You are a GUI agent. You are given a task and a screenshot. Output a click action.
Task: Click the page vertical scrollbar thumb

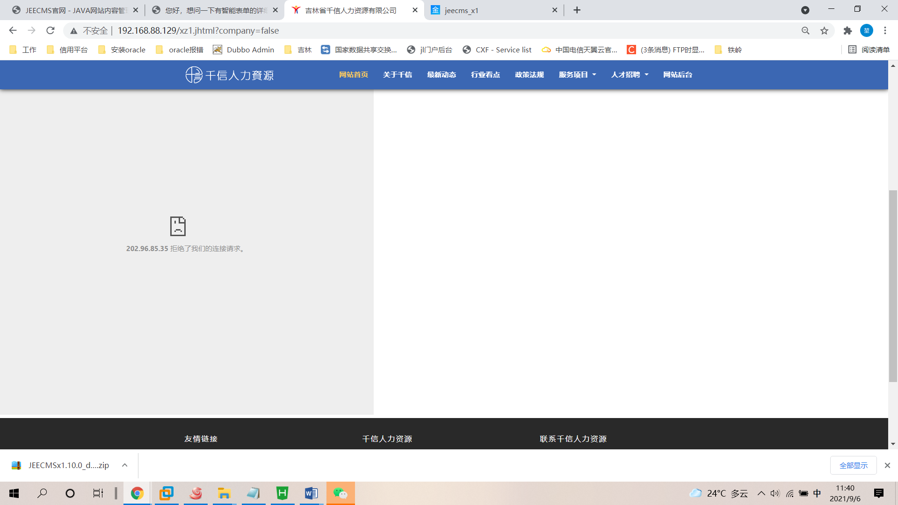click(x=893, y=285)
